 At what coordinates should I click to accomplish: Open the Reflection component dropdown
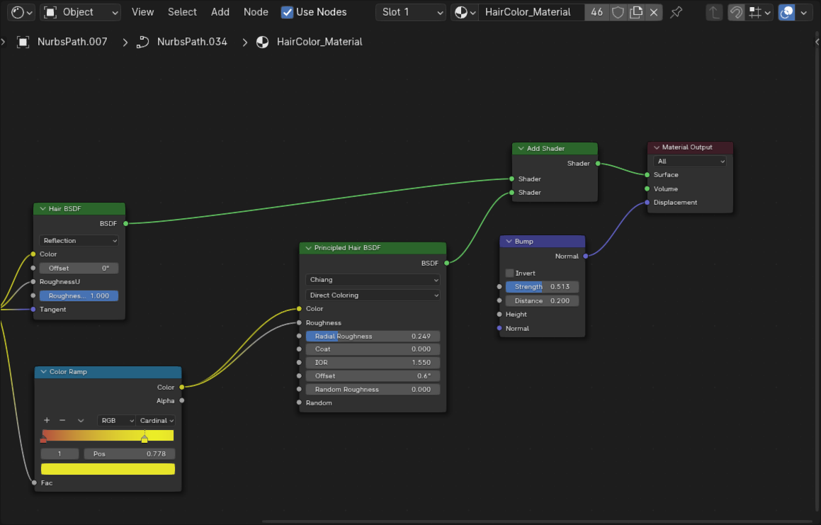(x=79, y=240)
